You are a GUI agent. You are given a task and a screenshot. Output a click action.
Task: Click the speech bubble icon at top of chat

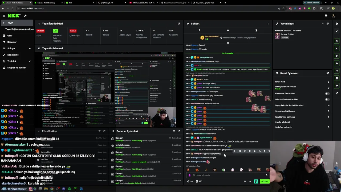pyautogui.click(x=228, y=30)
